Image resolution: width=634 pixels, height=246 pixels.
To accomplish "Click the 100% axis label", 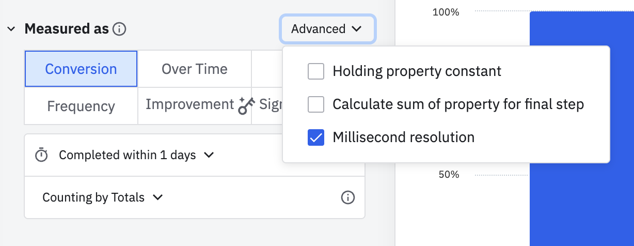I will point(446,12).
